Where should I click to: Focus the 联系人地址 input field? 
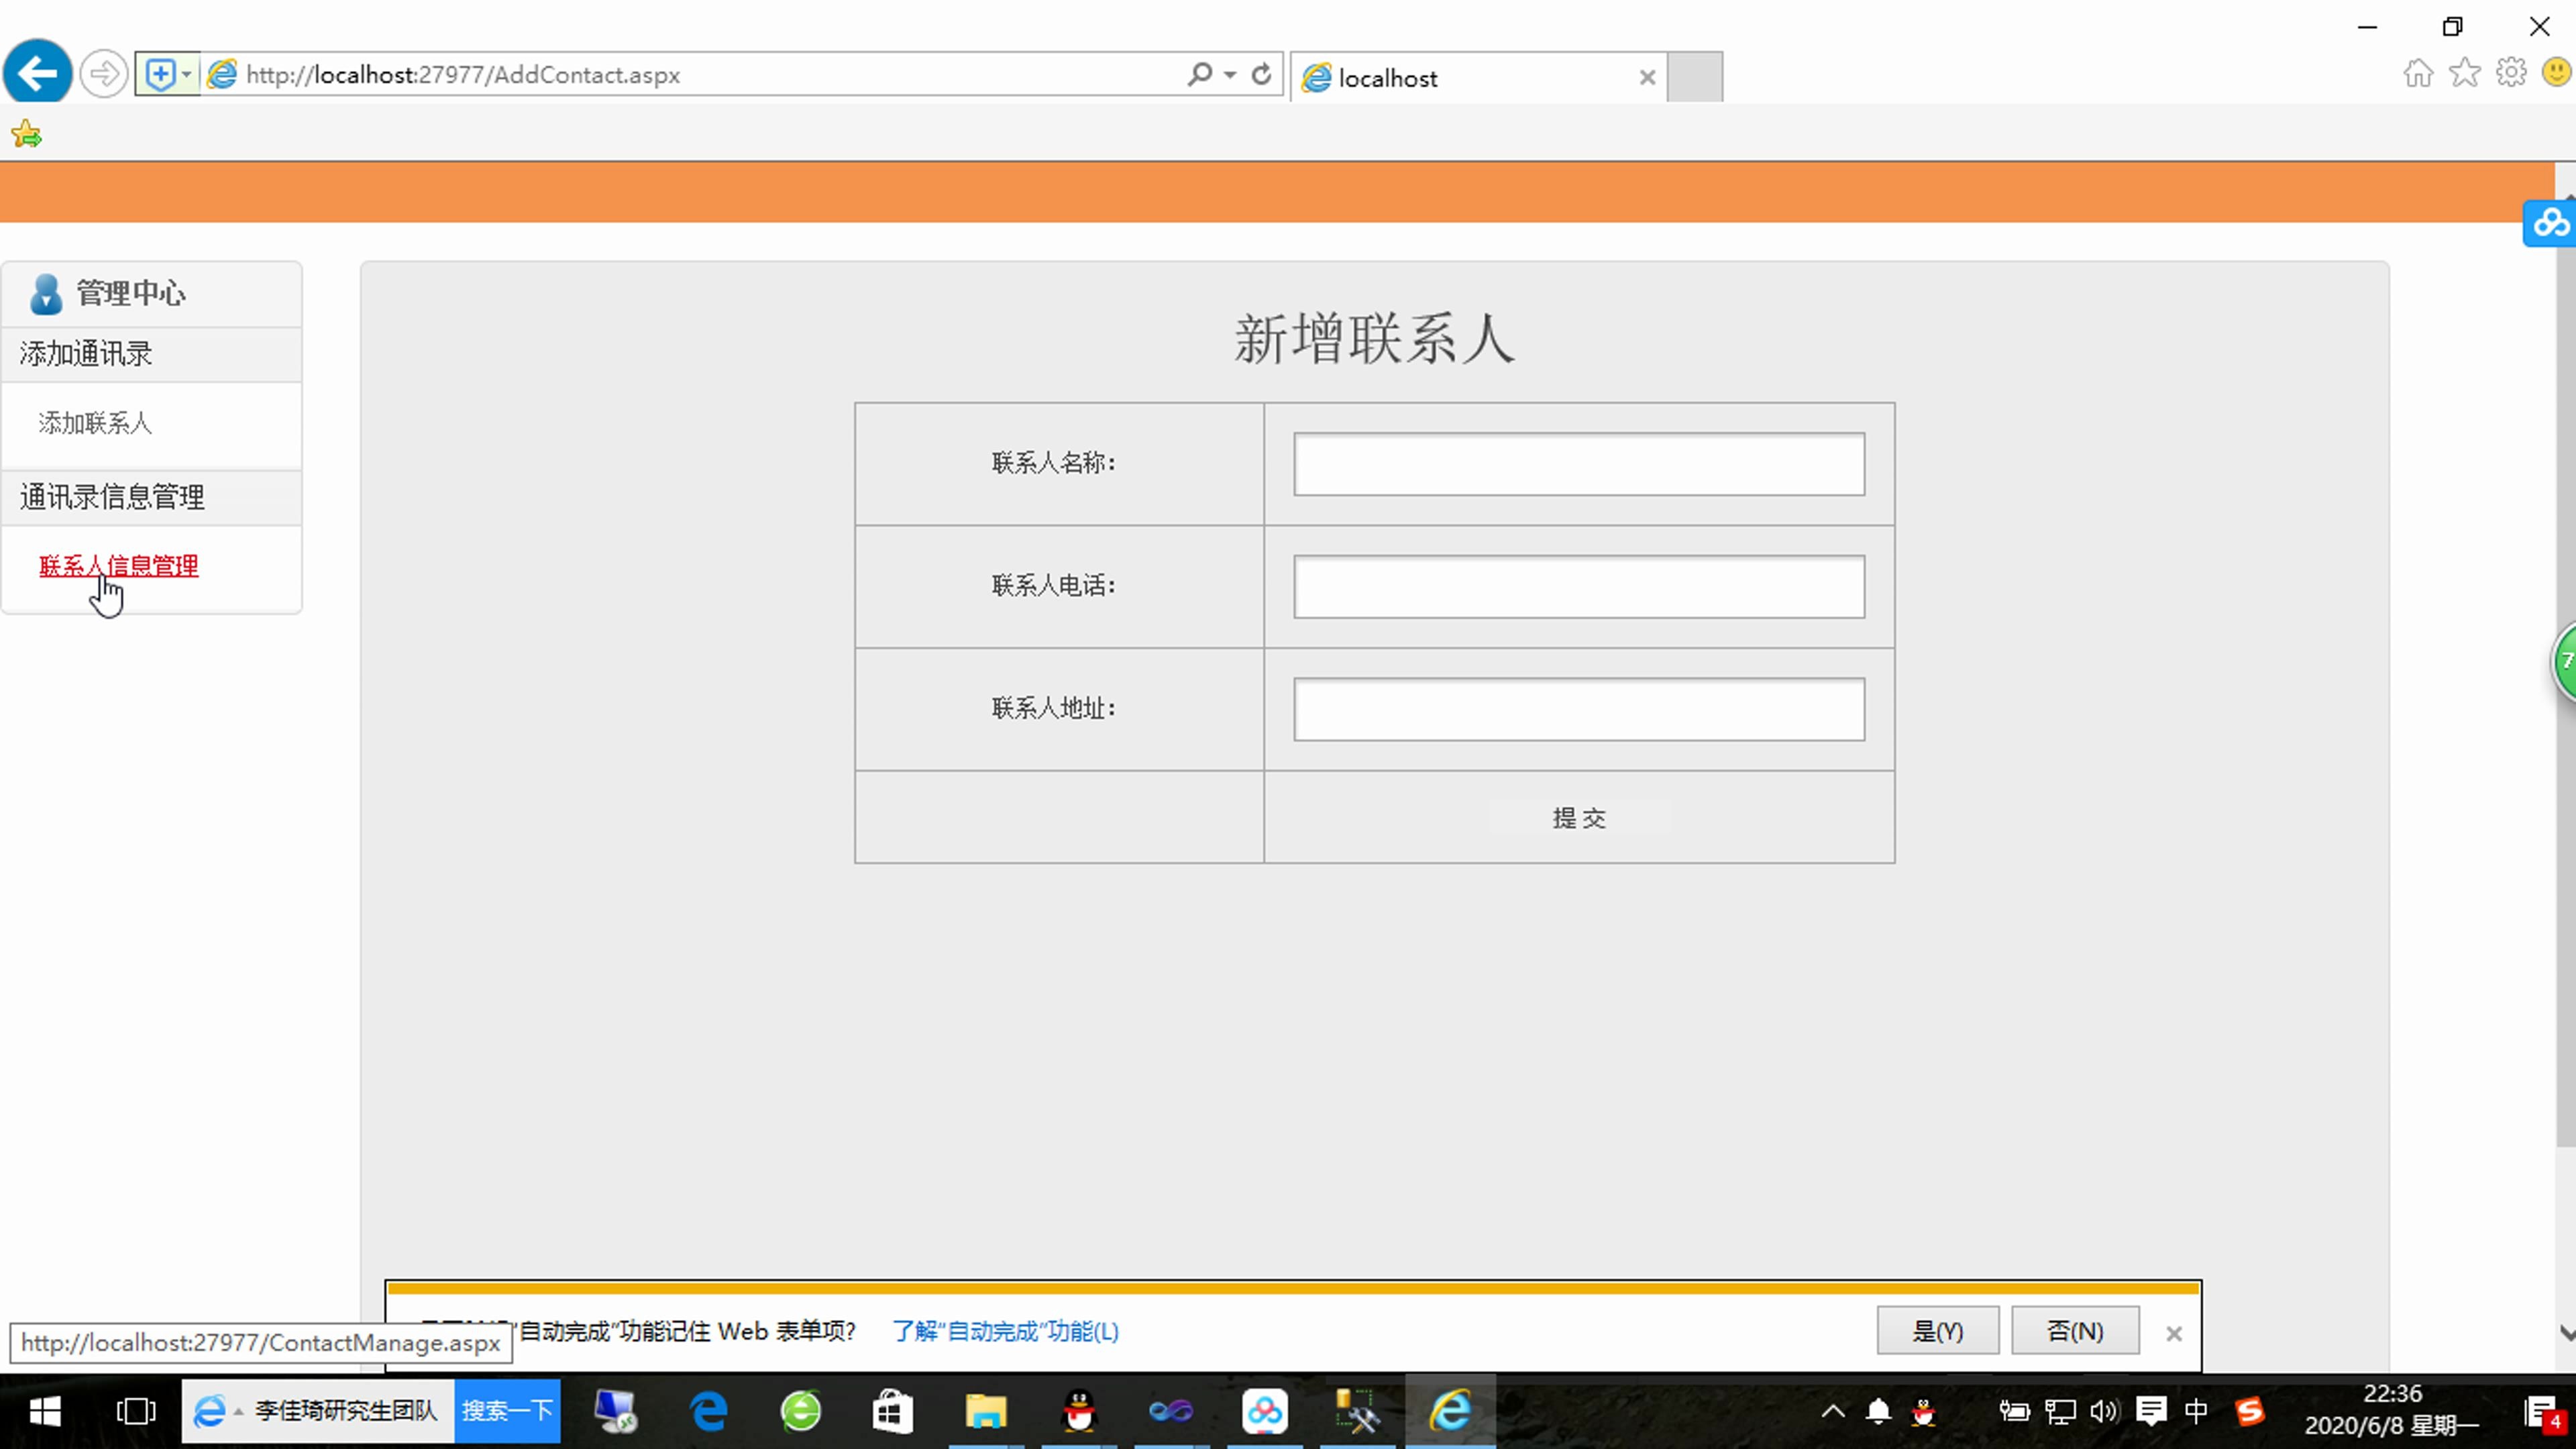(1579, 710)
